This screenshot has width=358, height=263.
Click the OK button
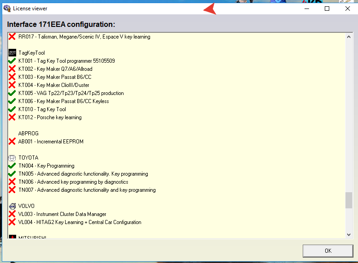328,251
